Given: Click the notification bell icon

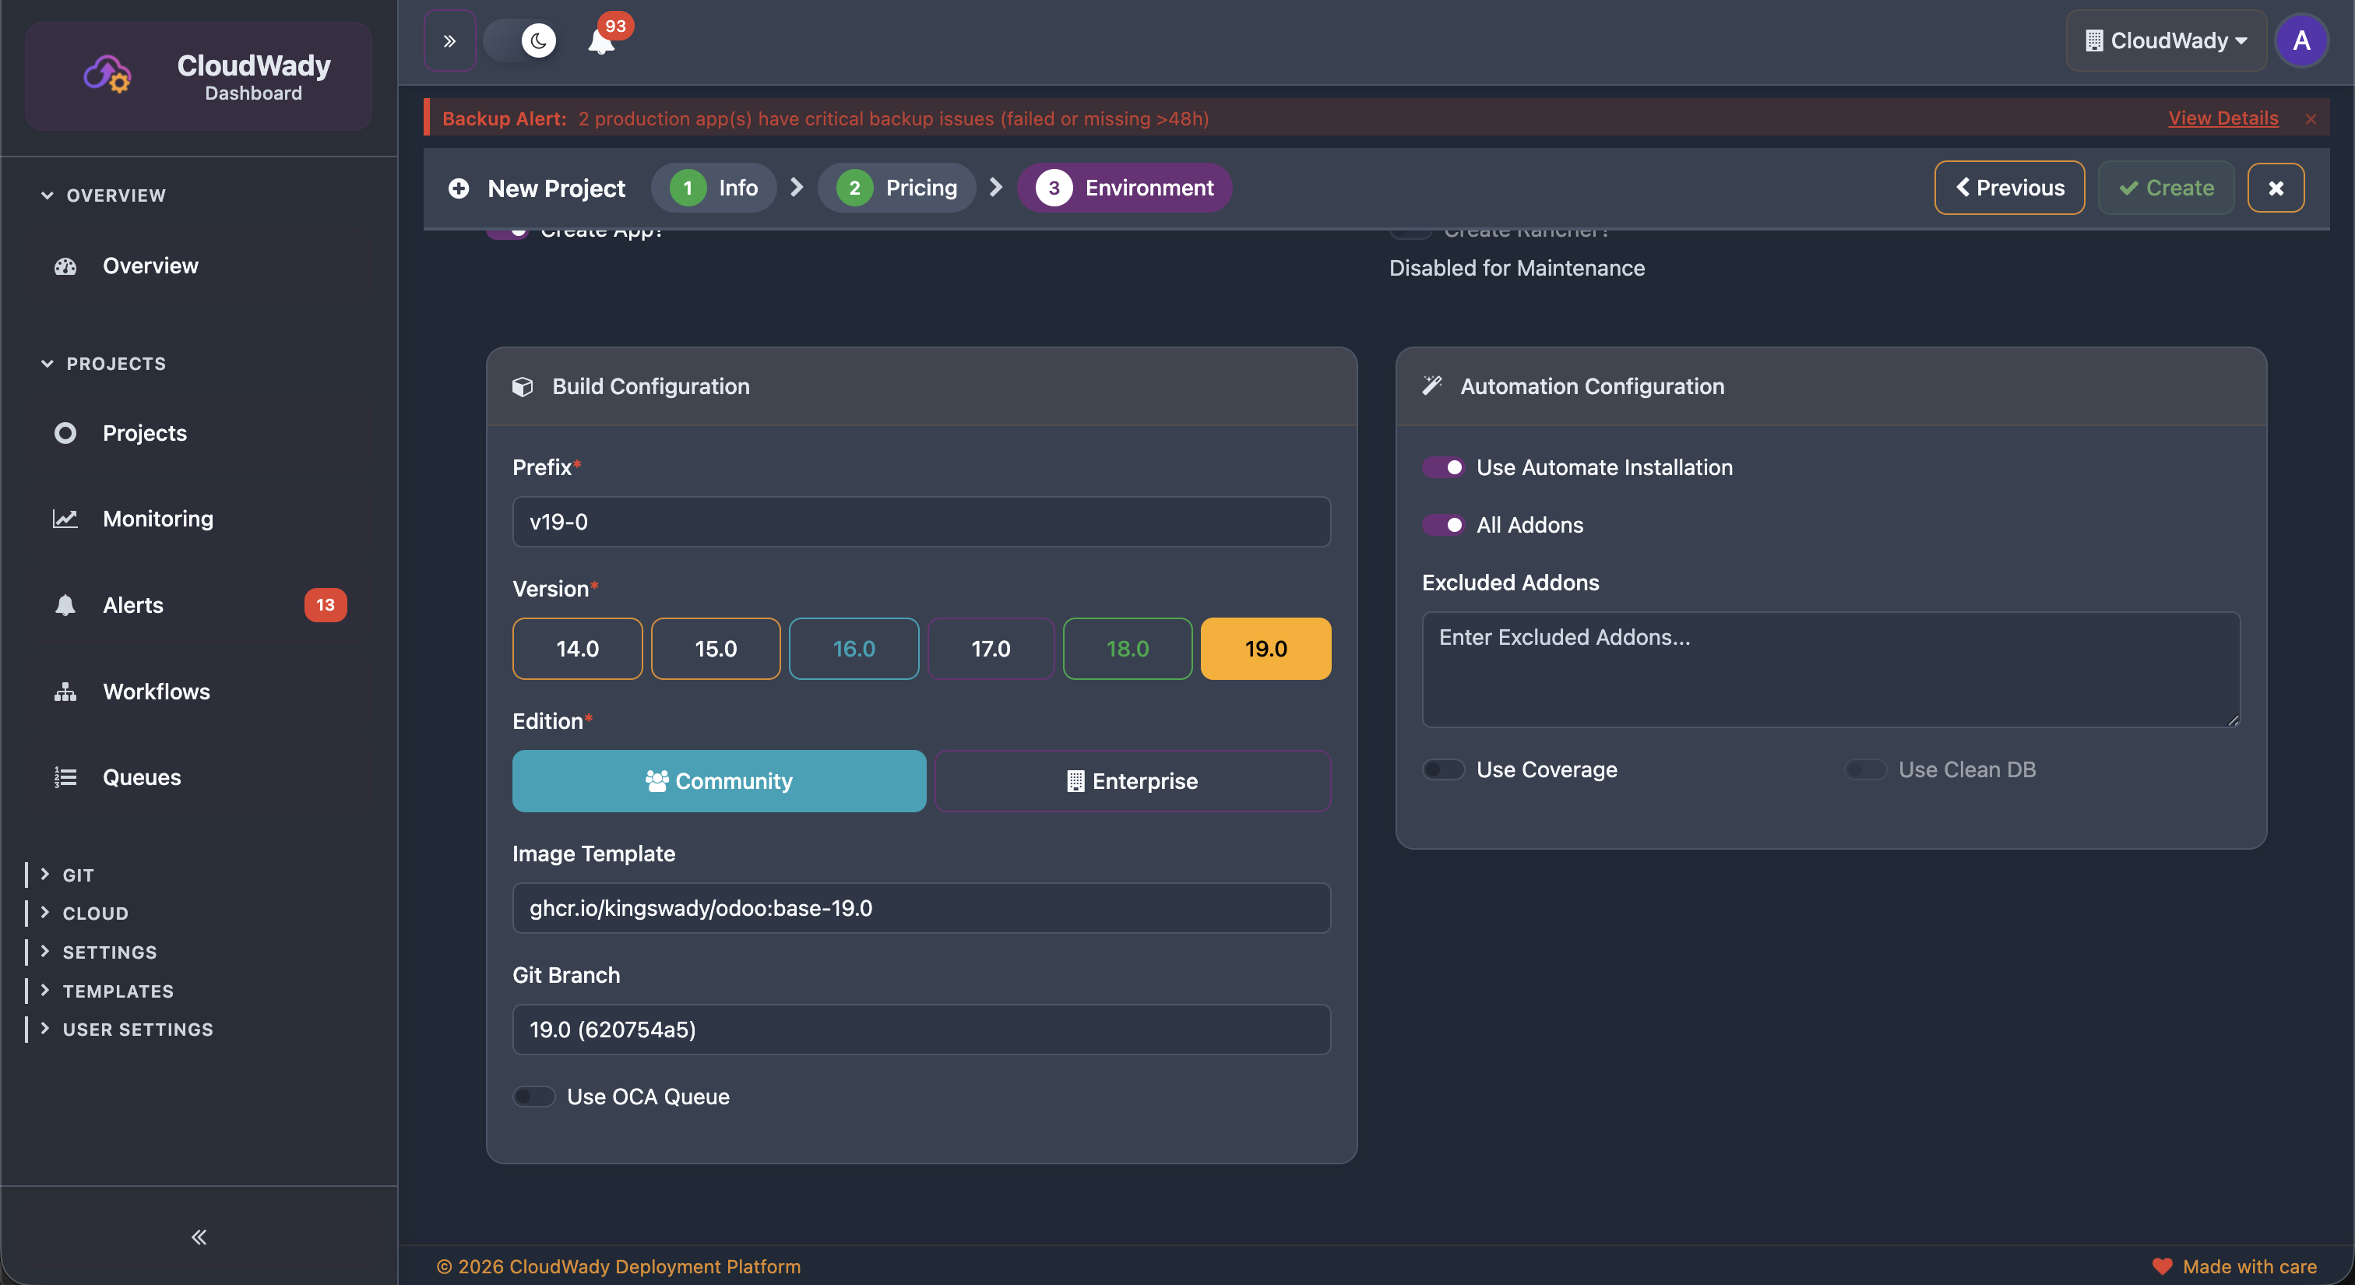Looking at the screenshot, I should pos(600,42).
